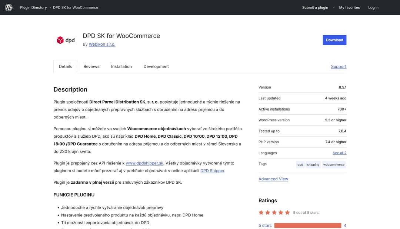Click bold text Woocommerce objednávkach
Image resolution: width=400 pixels, height=229 pixels.
pos(157,129)
